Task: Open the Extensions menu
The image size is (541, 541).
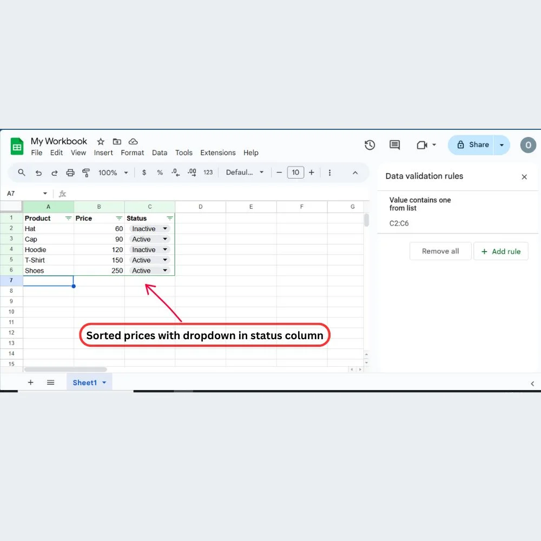Action: click(217, 153)
